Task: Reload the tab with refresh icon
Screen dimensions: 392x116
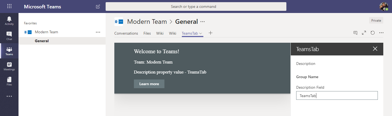Action: (x=373, y=33)
